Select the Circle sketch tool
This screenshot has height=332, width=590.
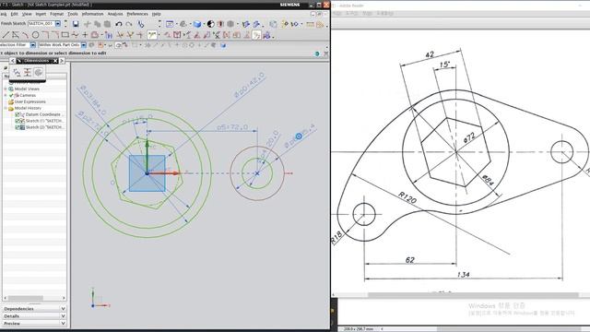point(35,35)
